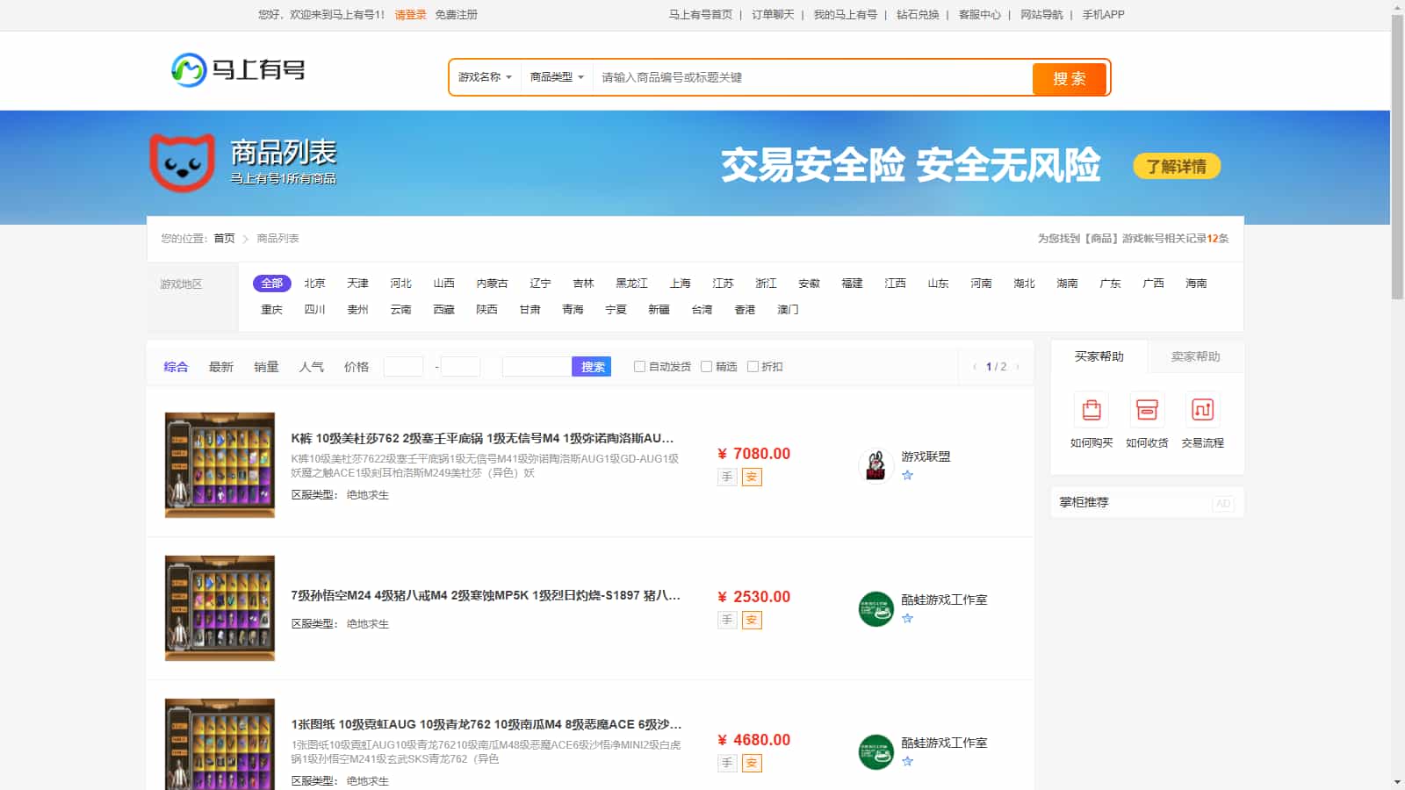Open the 商品类型 dropdown
Screen dimensions: 1405x790
coord(557,77)
